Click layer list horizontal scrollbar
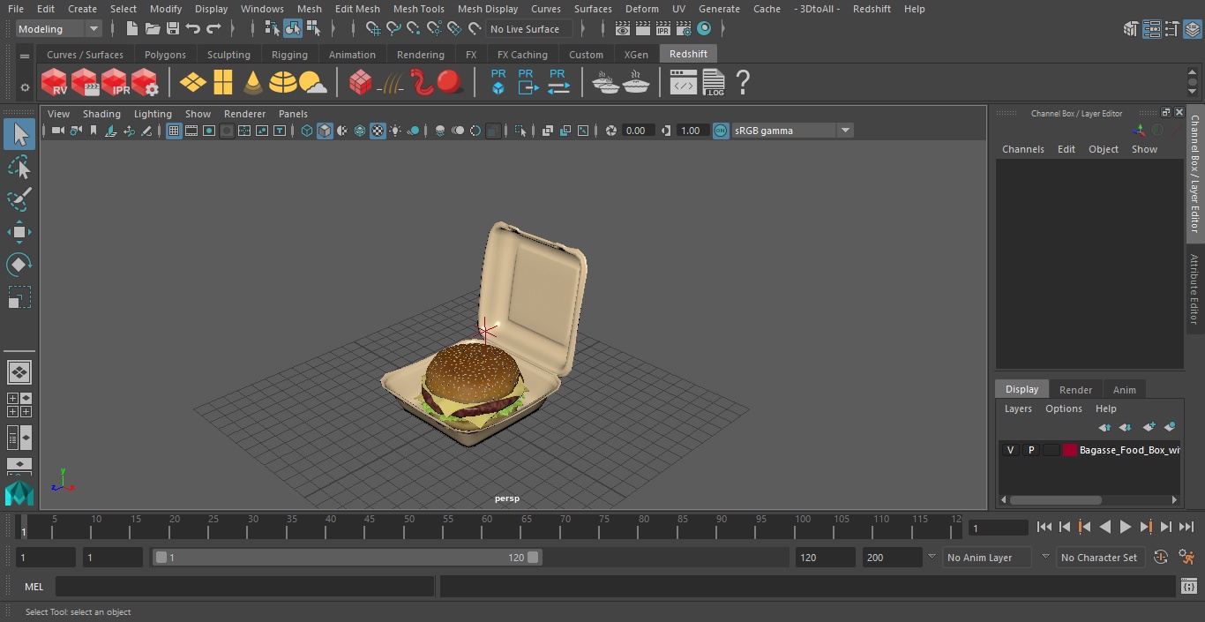The width and height of the screenshot is (1205, 622). coord(1056,499)
